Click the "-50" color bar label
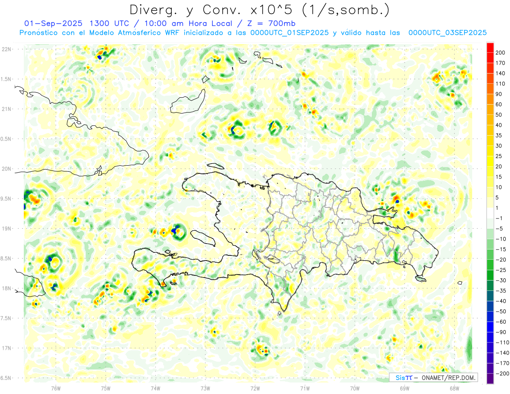Viewport: 510px width, 394px height. (502, 312)
